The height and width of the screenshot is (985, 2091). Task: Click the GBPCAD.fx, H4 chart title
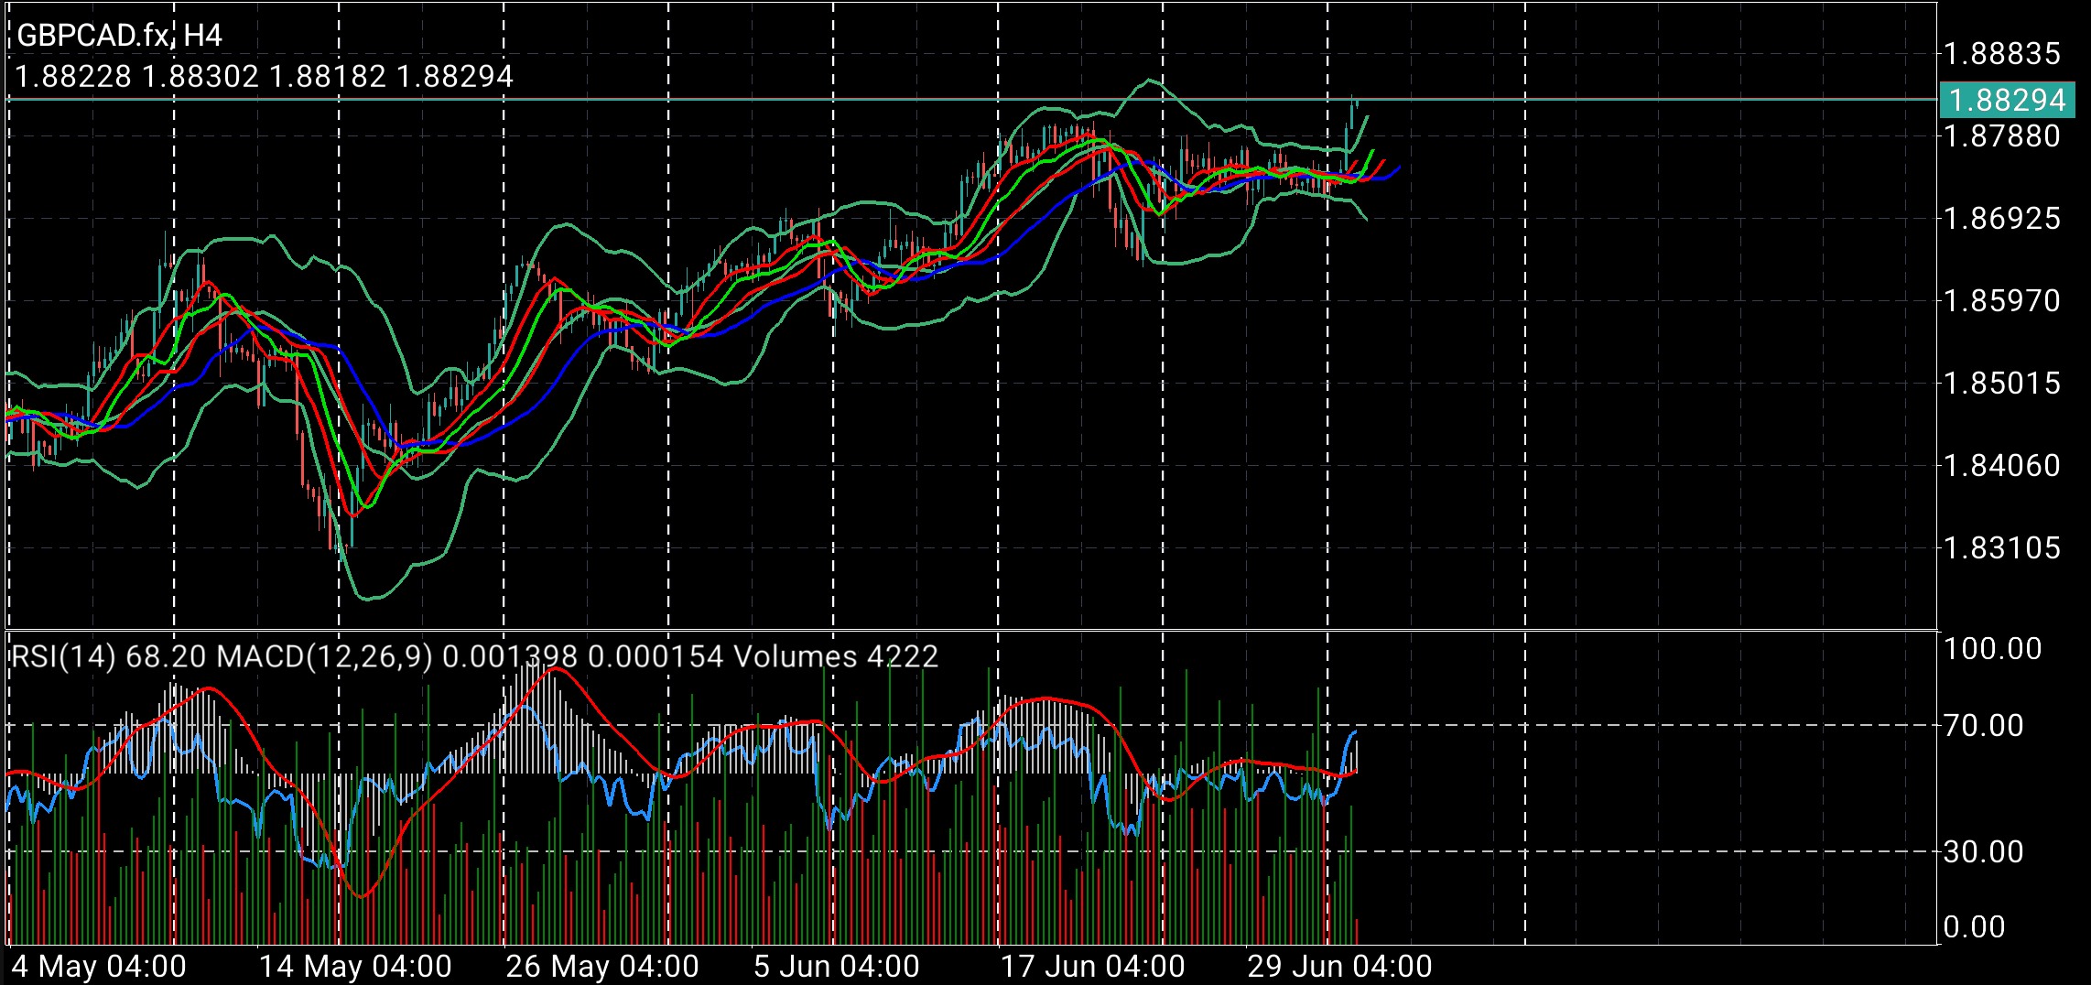(119, 36)
